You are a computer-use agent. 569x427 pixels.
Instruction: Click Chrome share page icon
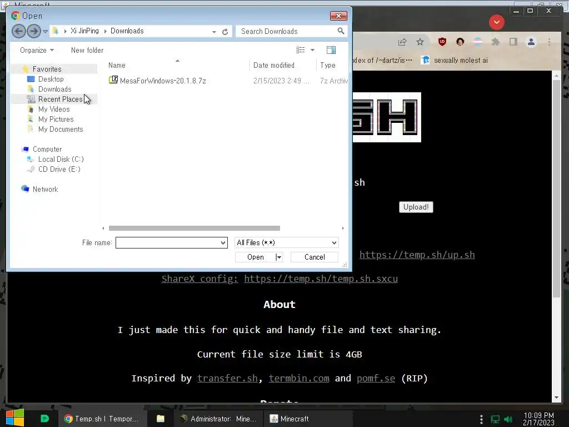click(x=402, y=42)
